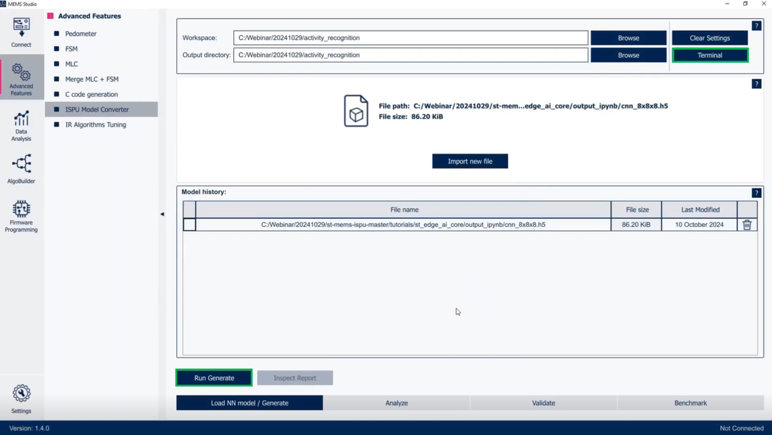This screenshot has height=435, width=772.
Task: Open the Terminal settings button
Action: [x=709, y=55]
